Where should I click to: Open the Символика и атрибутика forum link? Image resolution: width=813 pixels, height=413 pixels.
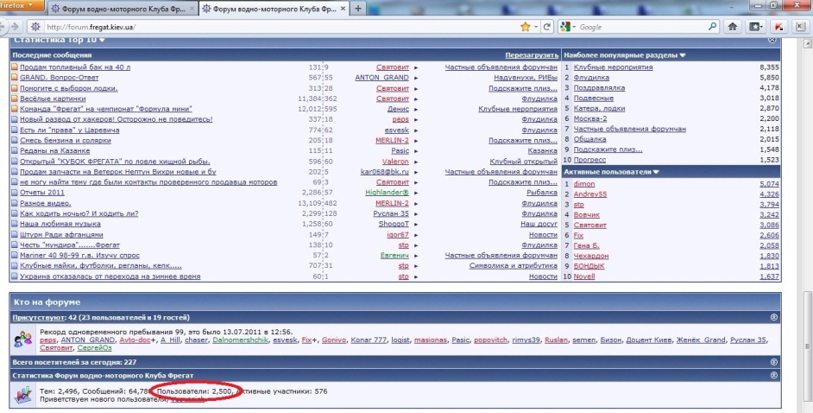[514, 265]
